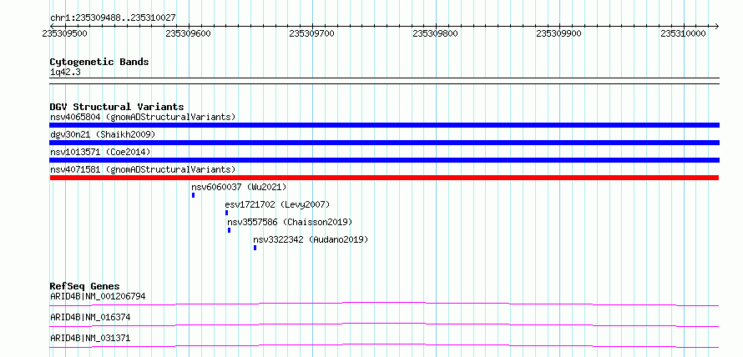Image resolution: width=743 pixels, height=357 pixels.
Task: Open nsv4065804 gnomAD variant label
Action: coord(143,117)
